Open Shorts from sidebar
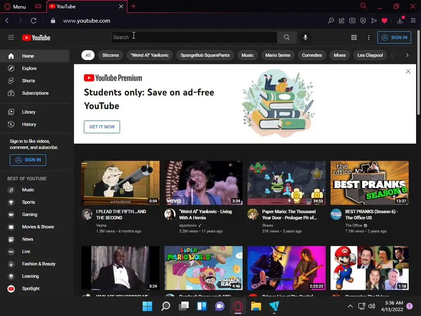 point(35,81)
